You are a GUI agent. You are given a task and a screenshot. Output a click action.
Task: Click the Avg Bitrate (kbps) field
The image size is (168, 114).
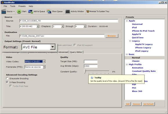(x=91, y=66)
